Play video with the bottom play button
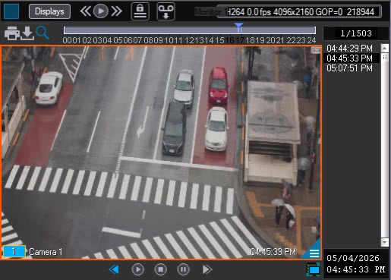391x280 pixels. click(138, 269)
